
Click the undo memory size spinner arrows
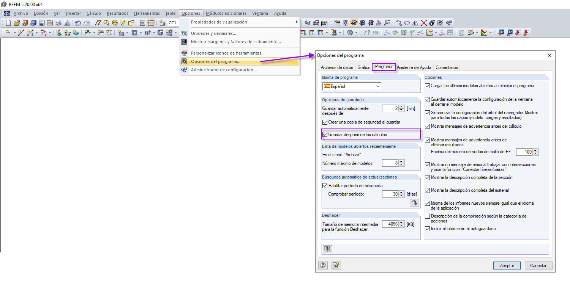[x=401, y=224]
